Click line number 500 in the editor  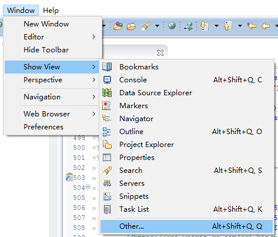point(79,148)
